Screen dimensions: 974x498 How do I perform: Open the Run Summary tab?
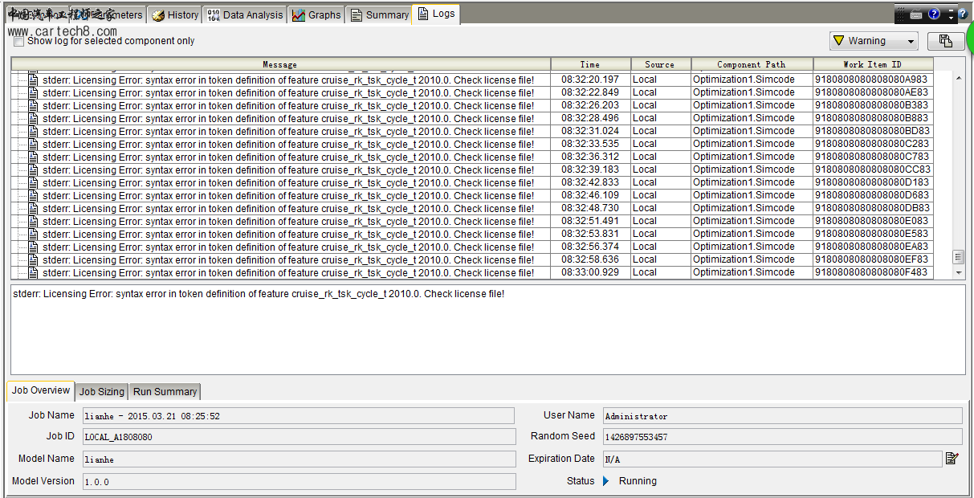[x=164, y=391]
